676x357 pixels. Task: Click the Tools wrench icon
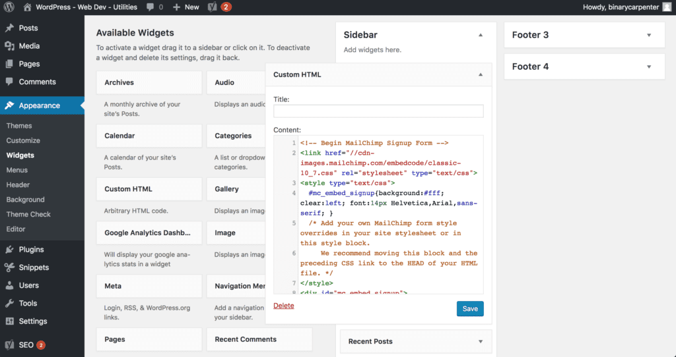pos(9,303)
